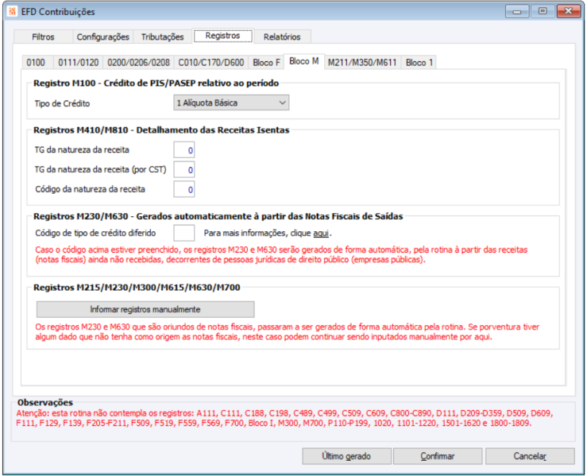Switch to the 0200/0206/0208 sub-tab

tap(138, 62)
